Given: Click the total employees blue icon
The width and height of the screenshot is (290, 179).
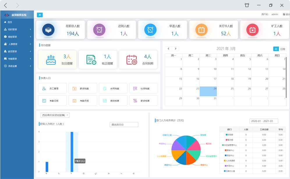Looking at the screenshot, I should 48,30.
